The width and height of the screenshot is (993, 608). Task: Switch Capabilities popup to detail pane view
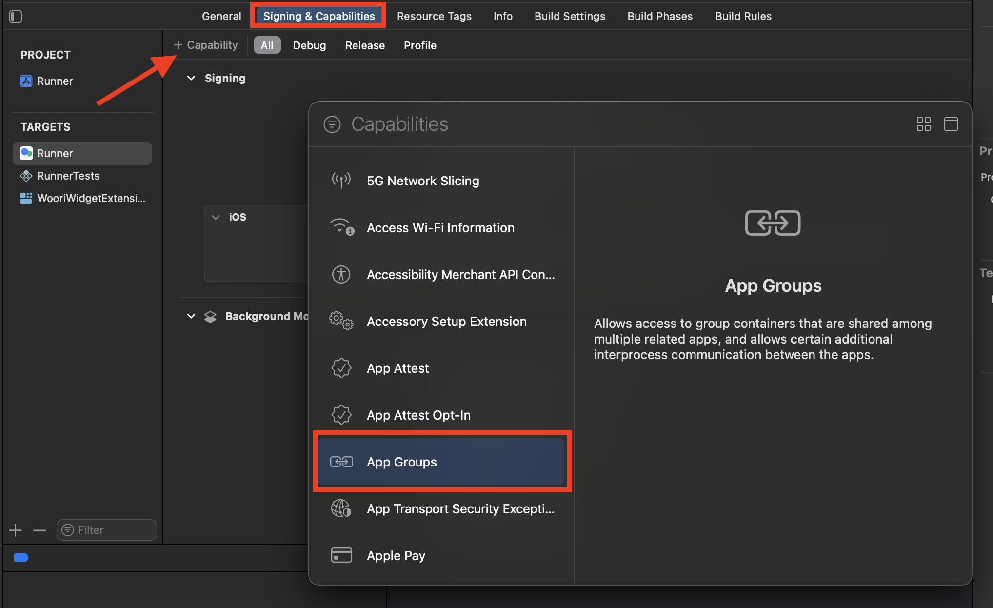click(951, 124)
